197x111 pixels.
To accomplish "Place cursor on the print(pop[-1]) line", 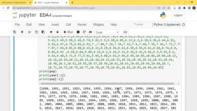I will point(51,79).
